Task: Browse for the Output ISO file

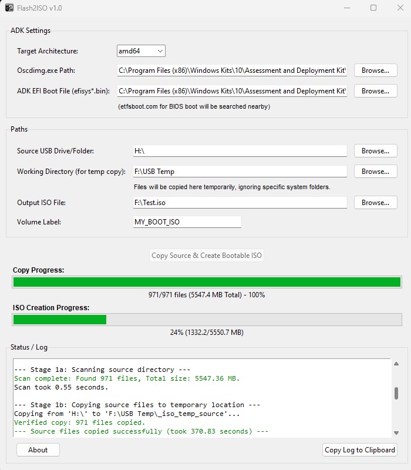Action: click(375, 203)
